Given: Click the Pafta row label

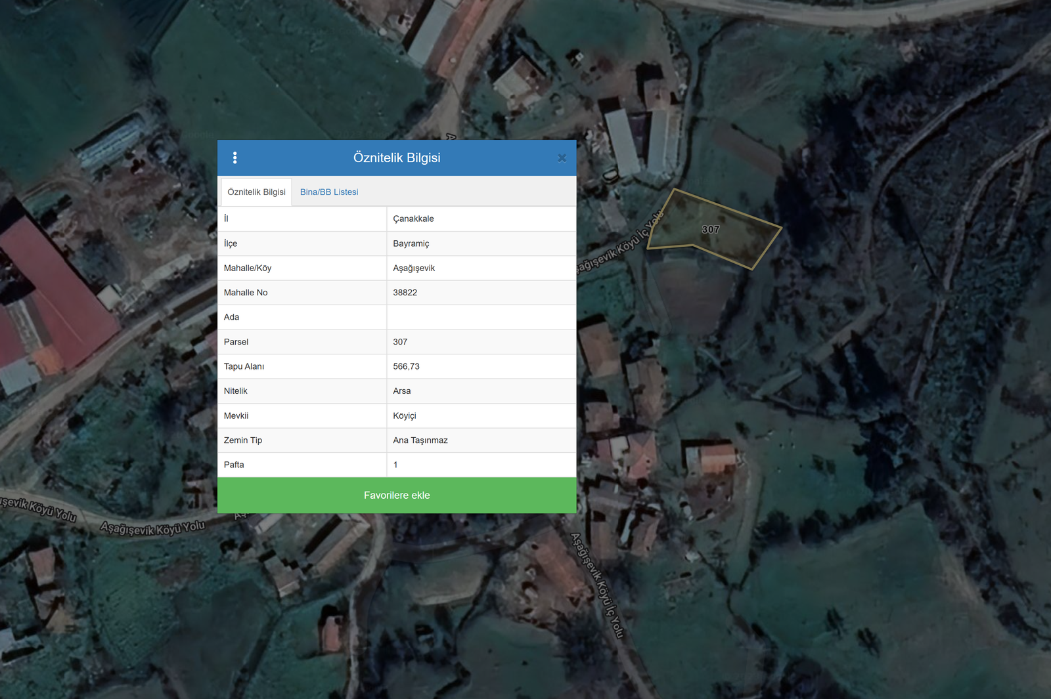Looking at the screenshot, I should tap(234, 465).
